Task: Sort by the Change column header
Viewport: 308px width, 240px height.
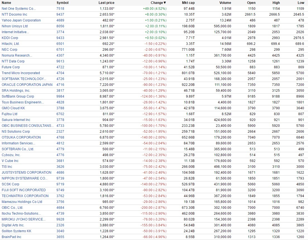Action: 158,3
